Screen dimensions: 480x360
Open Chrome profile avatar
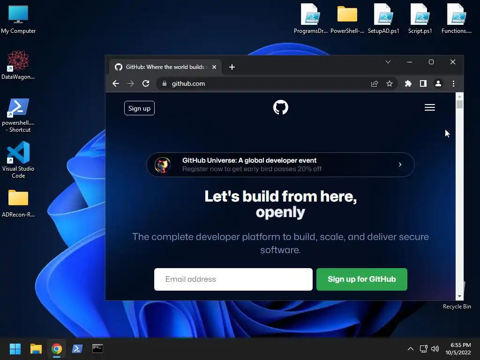[438, 83]
